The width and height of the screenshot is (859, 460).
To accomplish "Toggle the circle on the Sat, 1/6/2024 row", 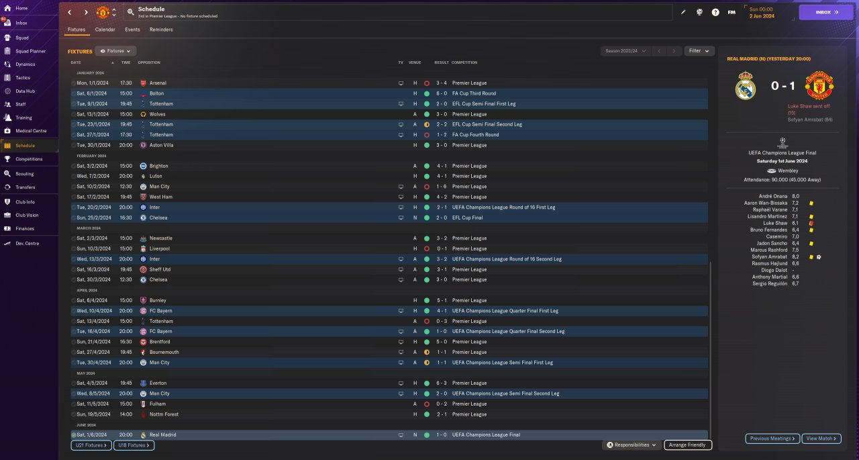I will [x=73, y=435].
